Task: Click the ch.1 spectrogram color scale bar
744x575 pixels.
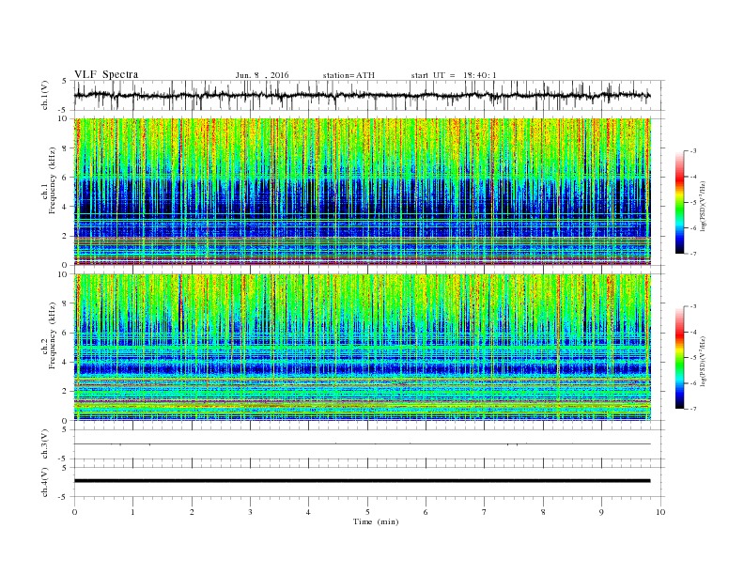Action: (679, 202)
